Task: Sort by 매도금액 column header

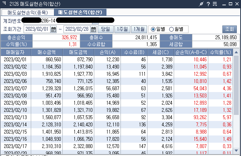Action: (x=78, y=52)
